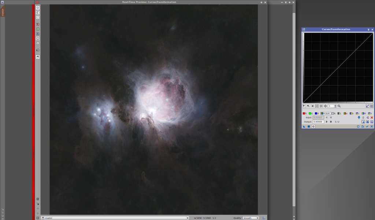Toggle the grid display icon in curve editor

(372, 106)
